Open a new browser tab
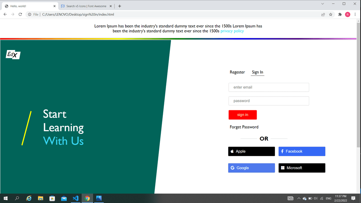Screen dimensions: 361x203 point(120,6)
